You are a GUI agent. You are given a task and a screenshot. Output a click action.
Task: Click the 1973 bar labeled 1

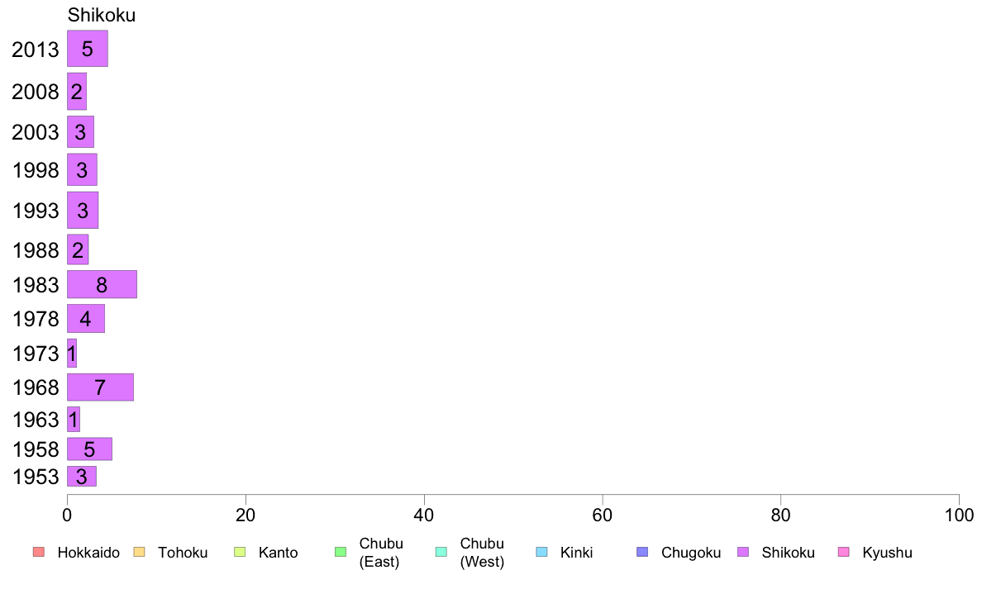pos(72,354)
